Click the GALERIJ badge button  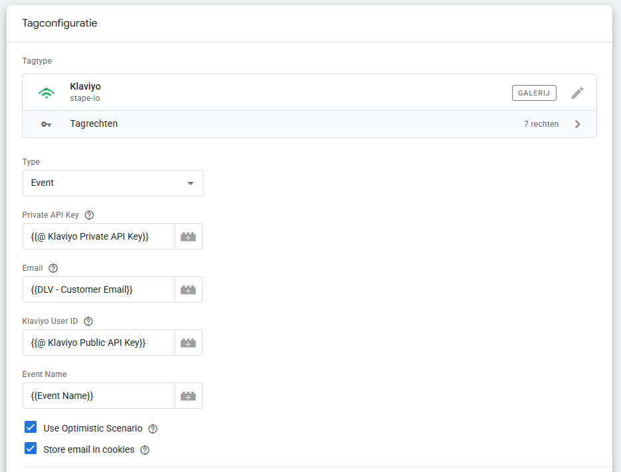pyautogui.click(x=534, y=93)
